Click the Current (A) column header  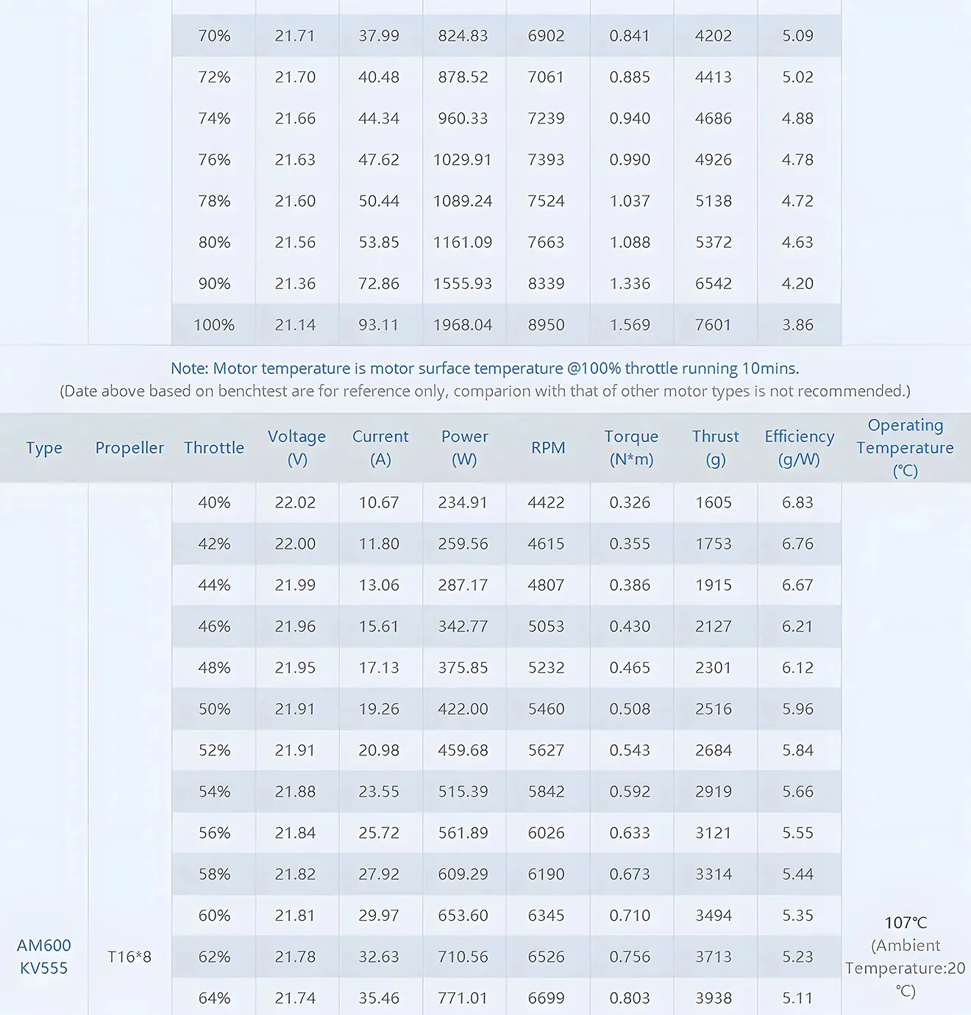click(x=380, y=448)
